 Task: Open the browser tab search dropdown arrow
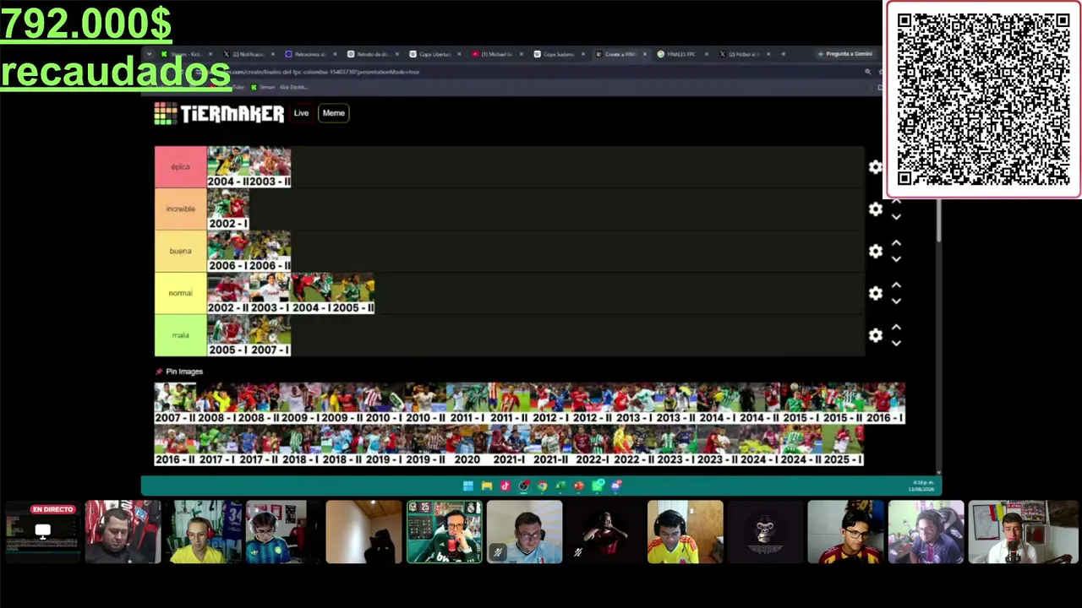[149, 54]
